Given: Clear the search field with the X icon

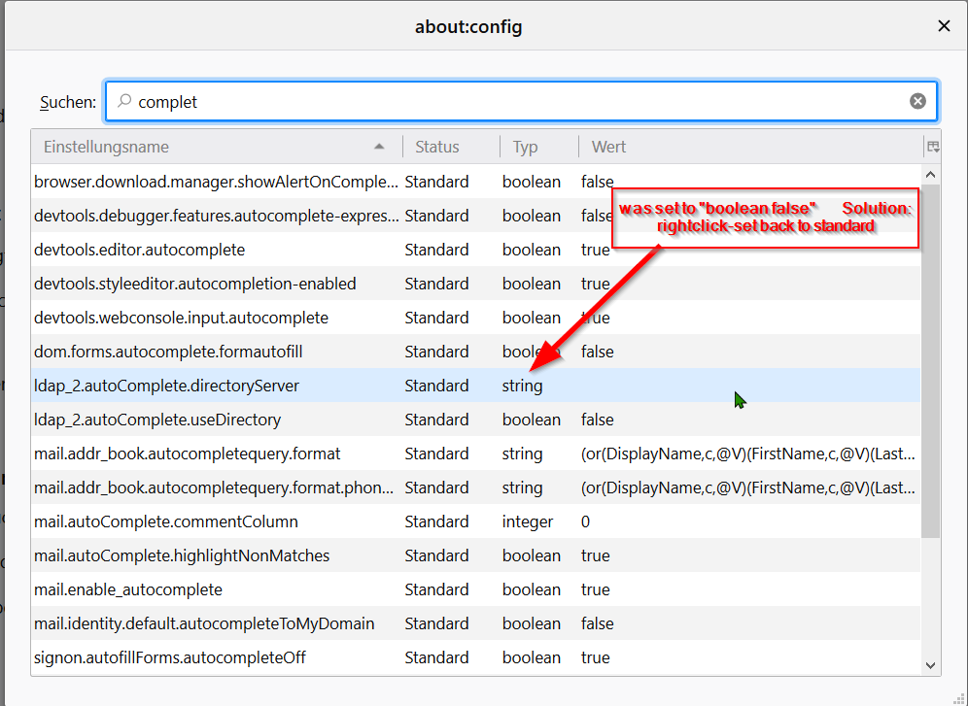Looking at the screenshot, I should pos(917,101).
